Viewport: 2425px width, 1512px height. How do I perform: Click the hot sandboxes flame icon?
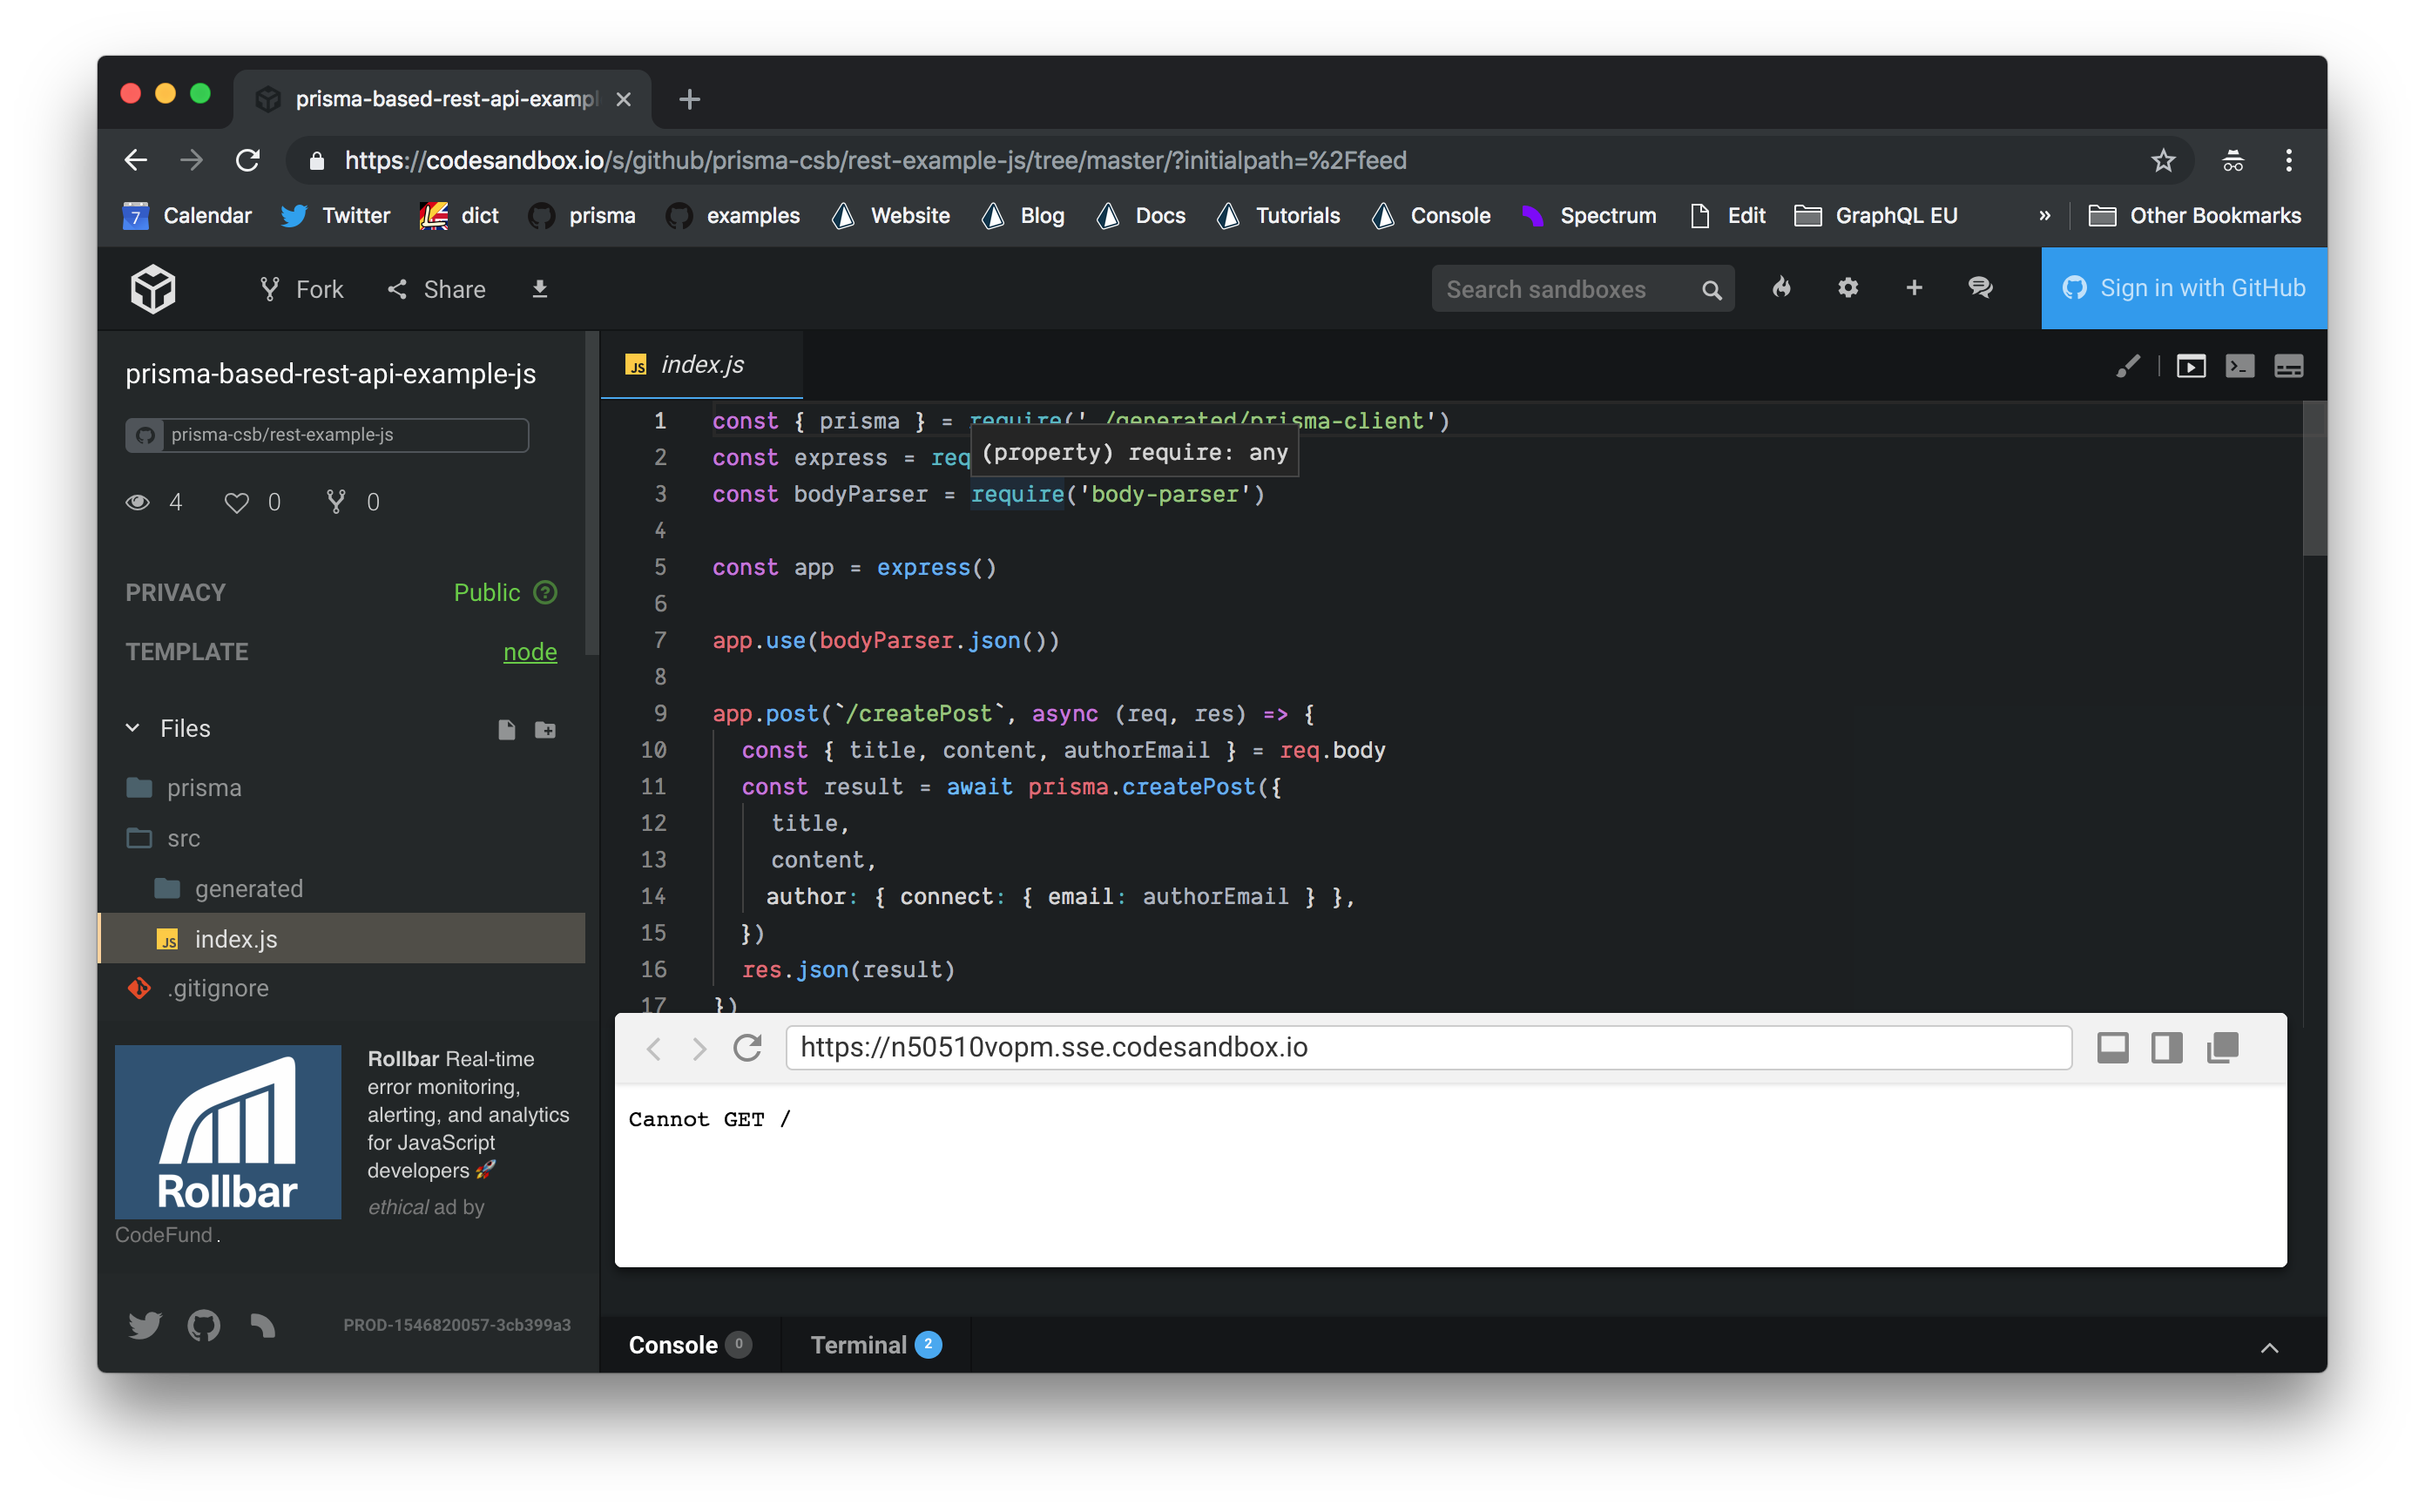(1783, 288)
